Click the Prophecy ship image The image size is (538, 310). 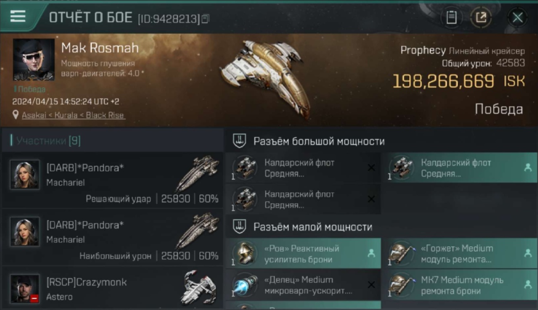[x=266, y=77]
